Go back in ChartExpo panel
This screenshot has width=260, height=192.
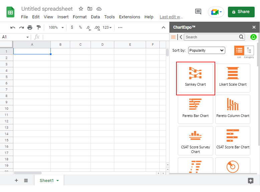point(181,37)
